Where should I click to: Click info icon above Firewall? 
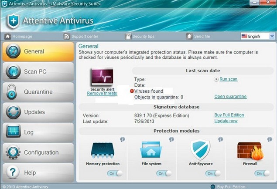(270, 139)
